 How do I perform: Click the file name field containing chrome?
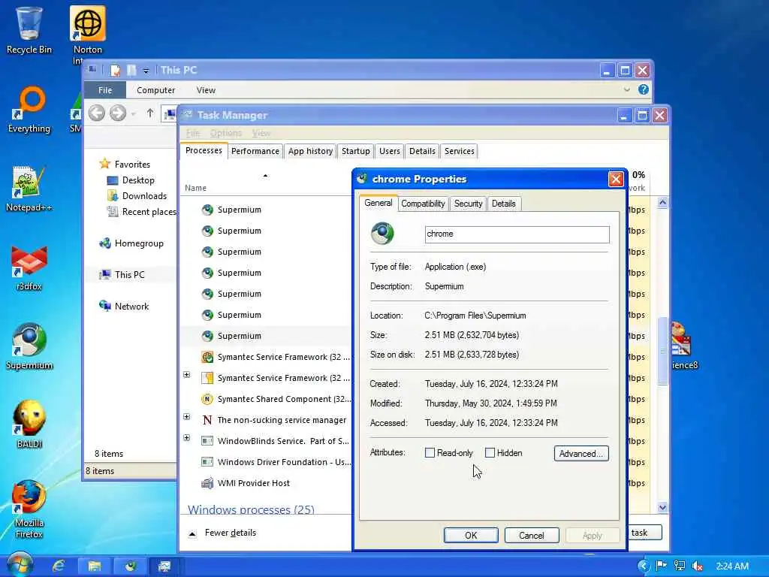(517, 234)
